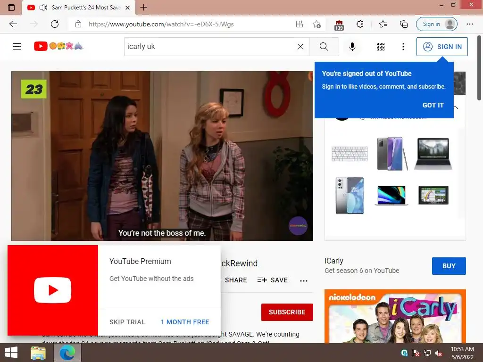The image size is (483, 362).
Task: Go to YouTube home via logo
Action: (58, 46)
